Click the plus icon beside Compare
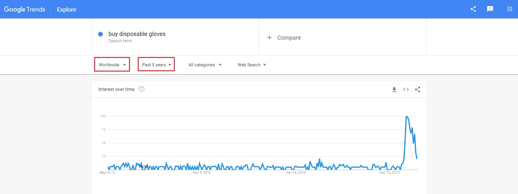Viewport: 518px width, 194px height. click(x=269, y=37)
